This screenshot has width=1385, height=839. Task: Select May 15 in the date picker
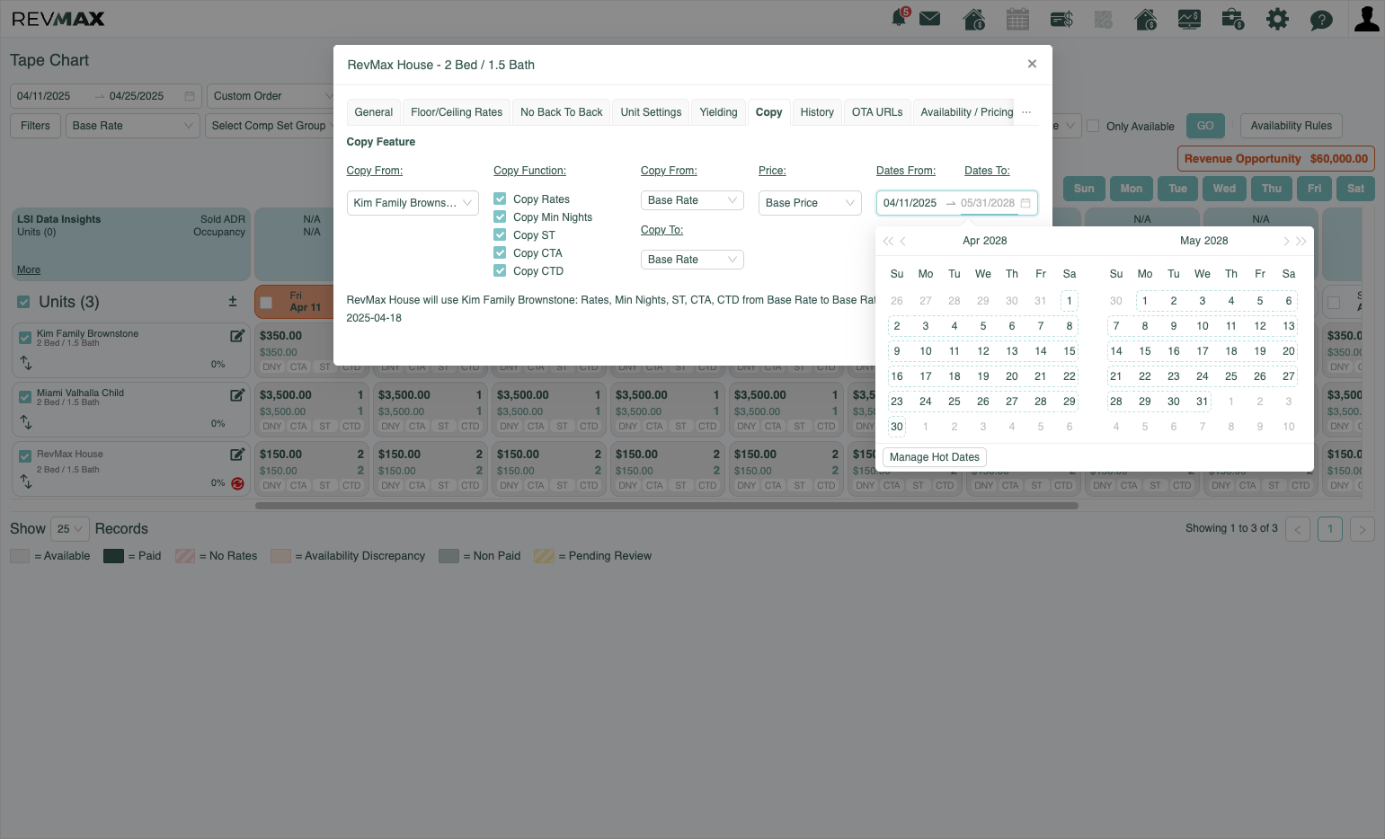(x=1145, y=351)
